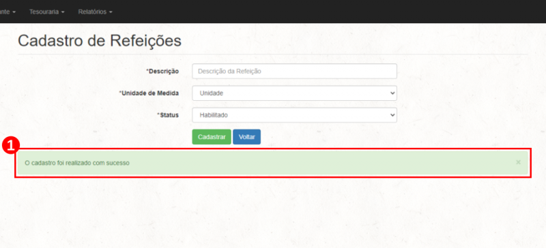
Task: Open the Relatórios menu
Action: (x=95, y=12)
